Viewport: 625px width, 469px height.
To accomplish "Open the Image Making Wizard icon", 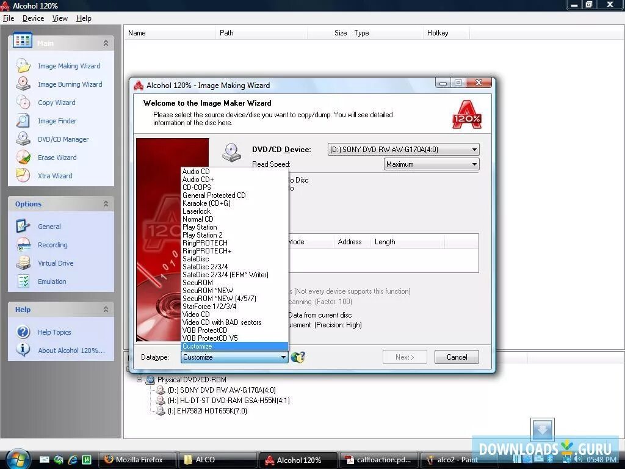I will [x=23, y=65].
